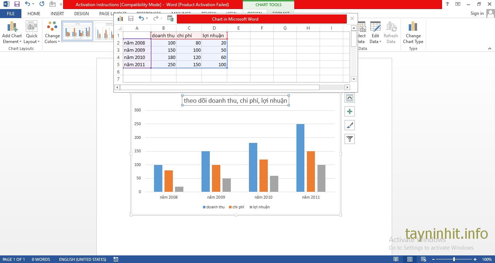Open the FILE tab
Screen dimensions: 495x263
(11, 13)
